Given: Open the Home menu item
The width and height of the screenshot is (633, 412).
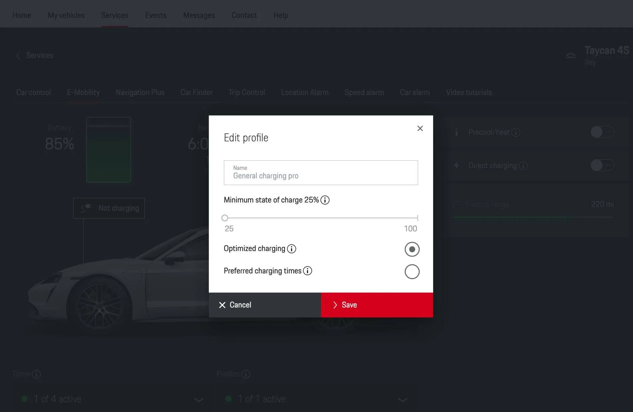Looking at the screenshot, I should (22, 15).
